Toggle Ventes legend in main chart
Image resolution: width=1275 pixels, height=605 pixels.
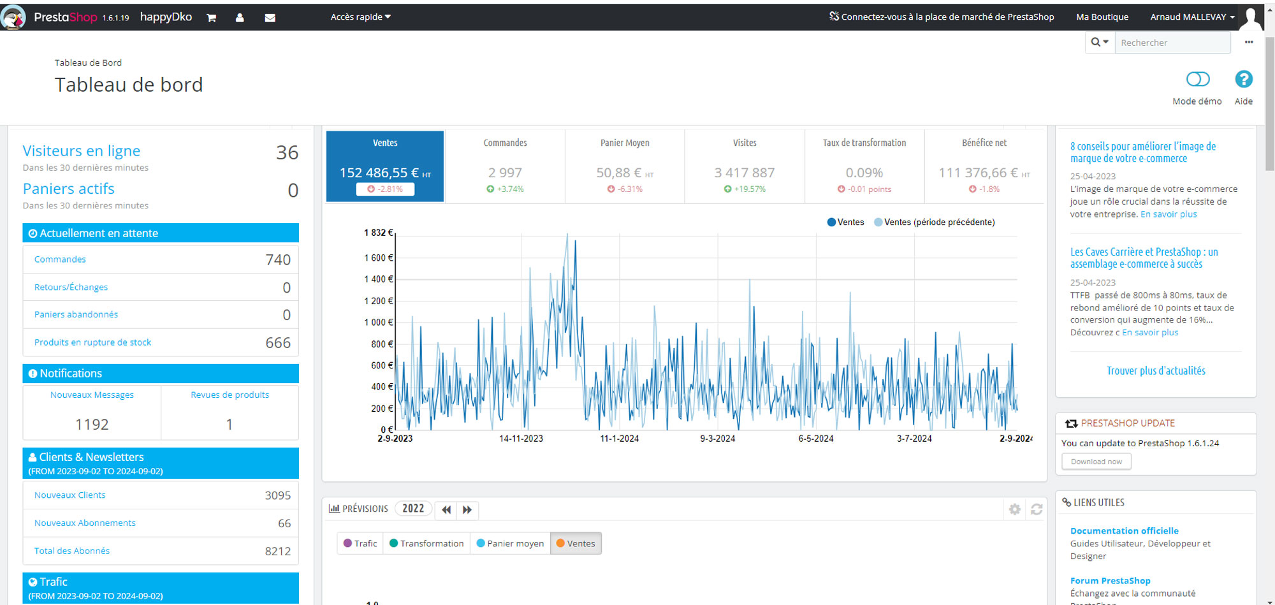pos(845,222)
